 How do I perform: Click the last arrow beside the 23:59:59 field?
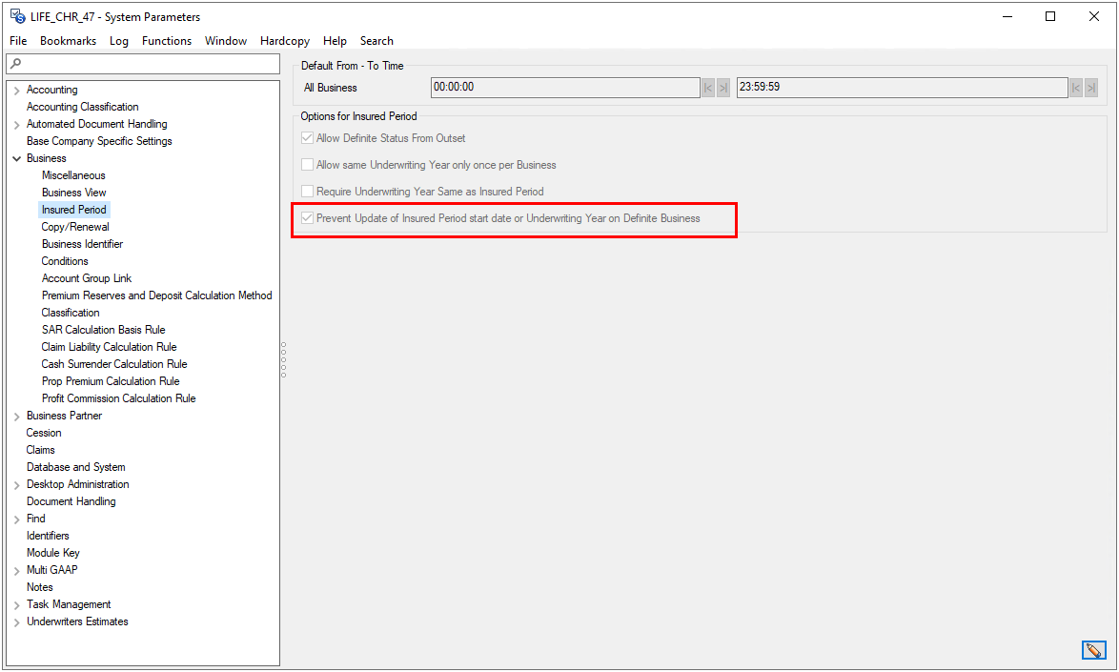[x=1090, y=88]
